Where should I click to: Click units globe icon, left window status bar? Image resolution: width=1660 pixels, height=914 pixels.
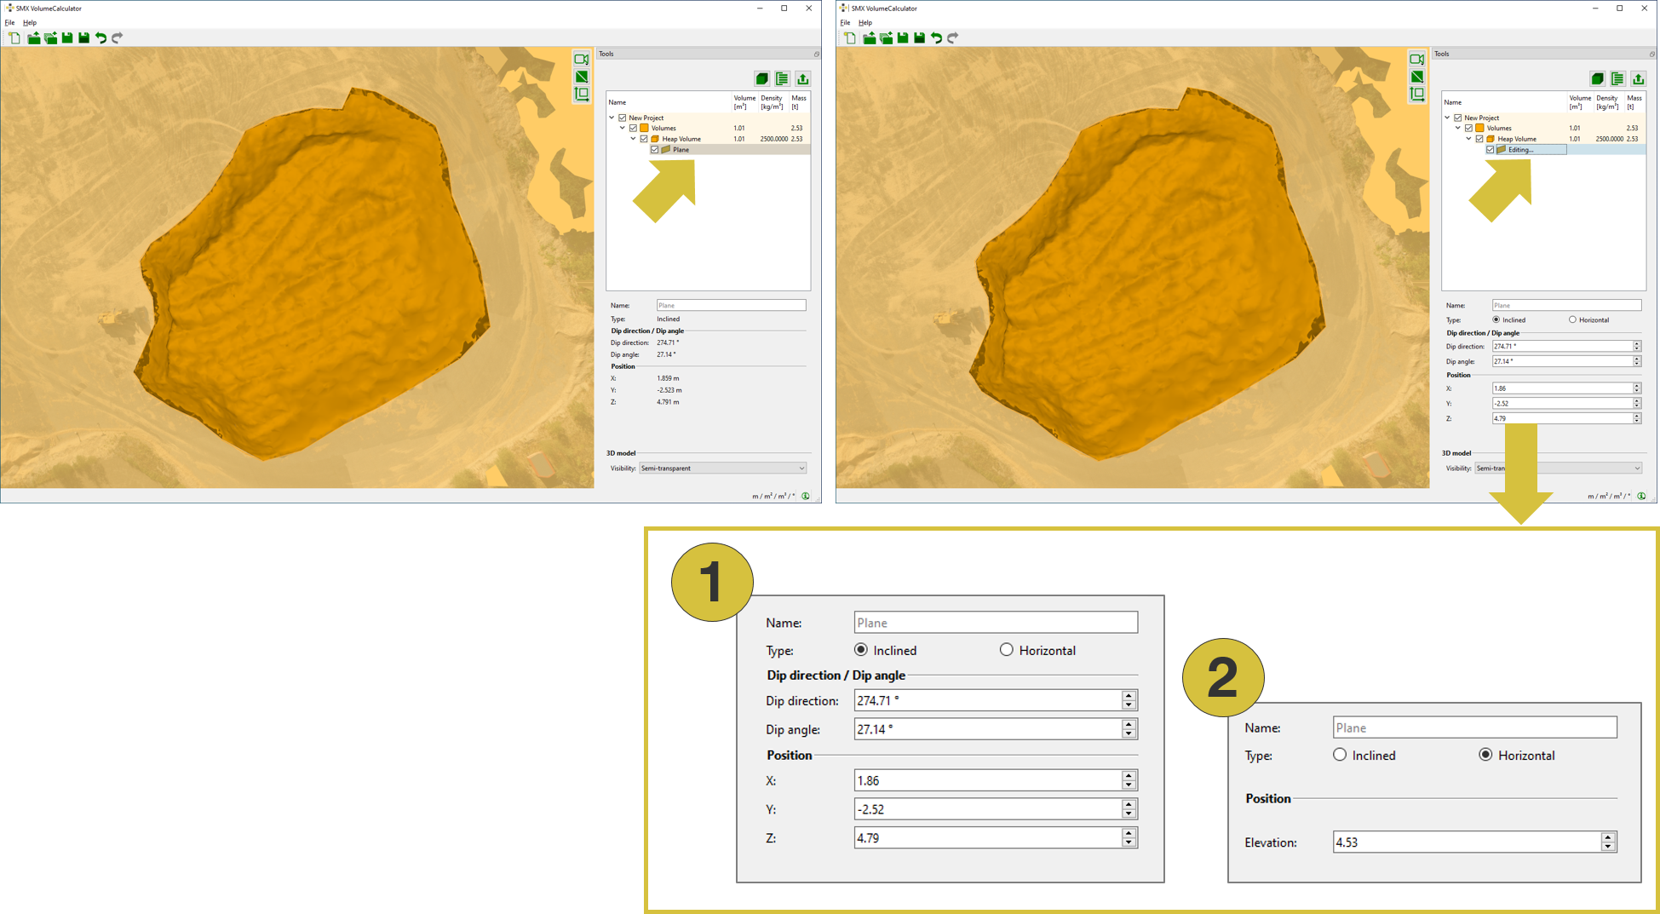click(806, 496)
